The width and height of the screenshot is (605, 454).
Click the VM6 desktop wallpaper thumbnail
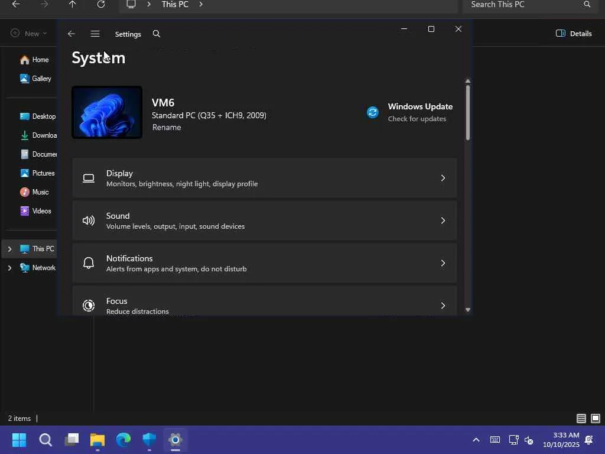click(107, 112)
